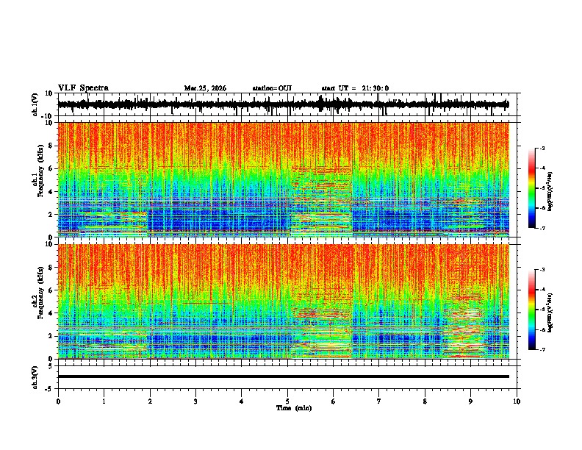Click the "ch.1(V)" waveform axis label
The height and width of the screenshot is (450, 582).
click(35, 104)
